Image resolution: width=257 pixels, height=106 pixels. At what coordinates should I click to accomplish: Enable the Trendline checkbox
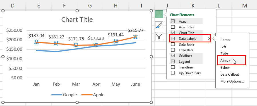[x=173, y=67]
